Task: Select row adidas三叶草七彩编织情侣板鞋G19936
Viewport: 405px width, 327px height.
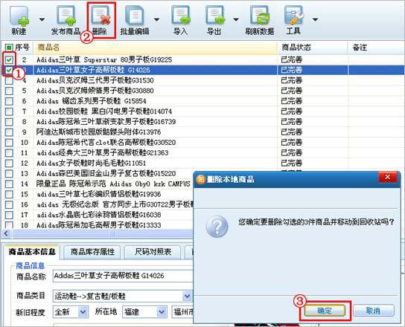Action: 98,194
